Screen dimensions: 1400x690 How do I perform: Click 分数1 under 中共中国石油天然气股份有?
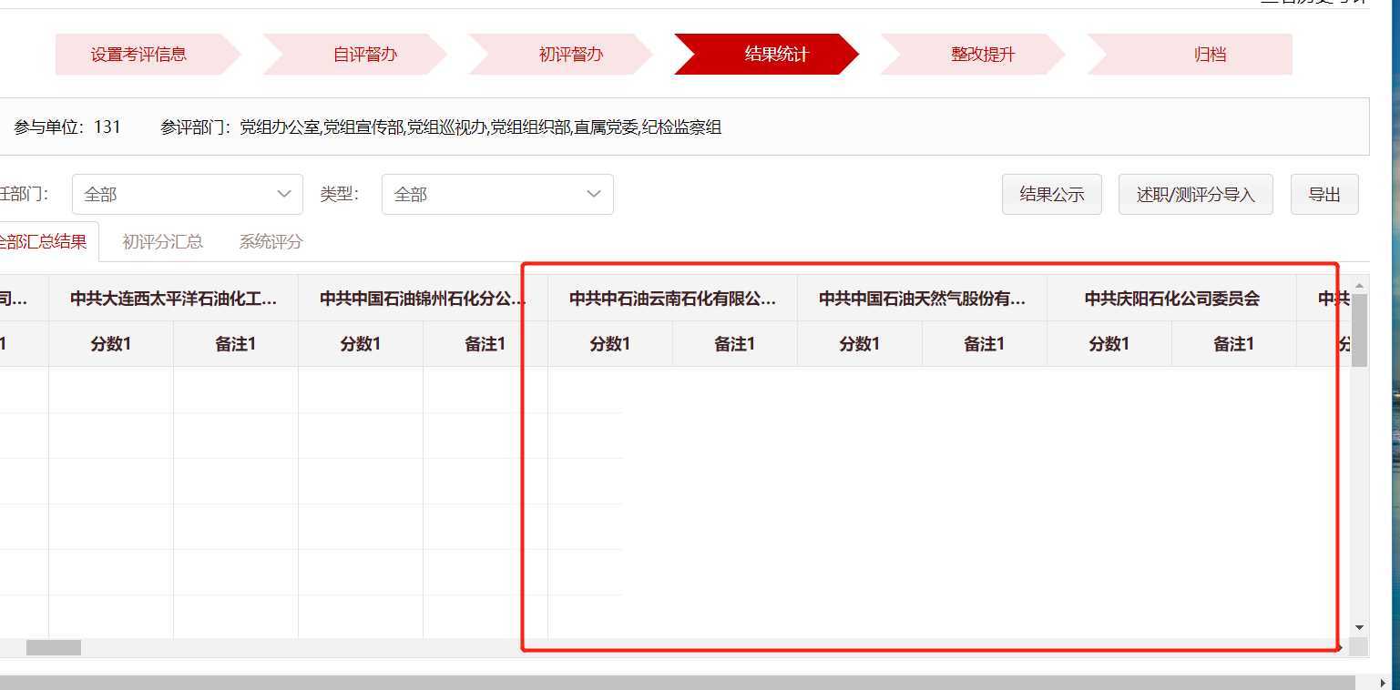coord(860,344)
